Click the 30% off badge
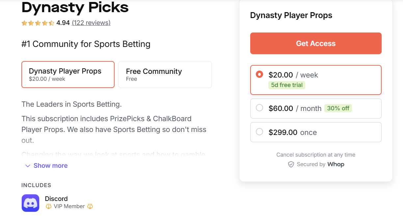This screenshot has height=217, width=403. click(338, 108)
